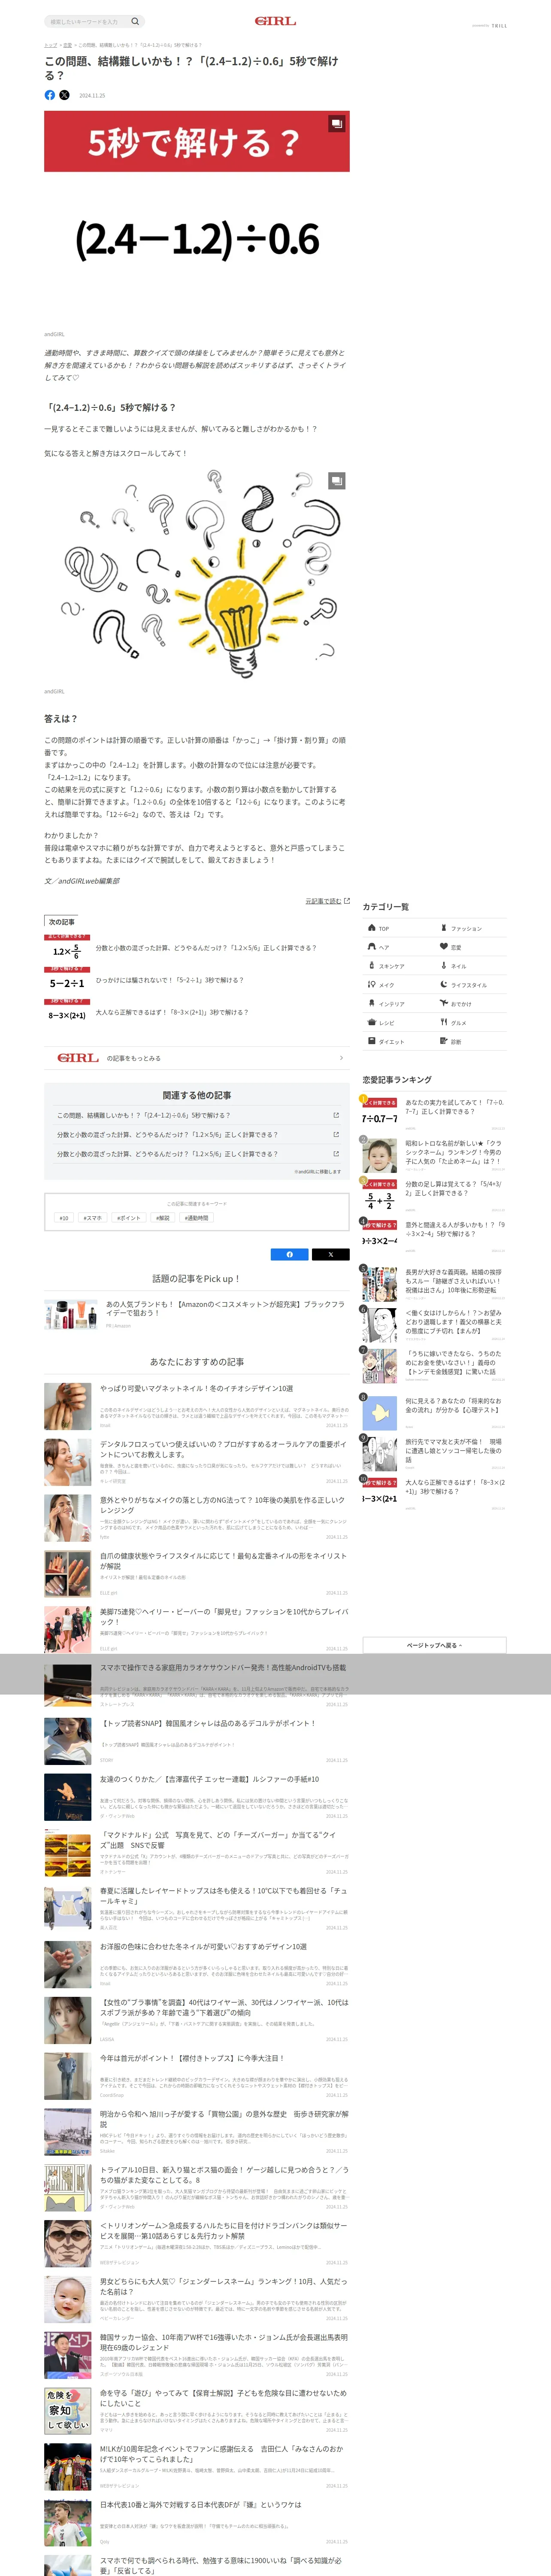Open ダイエット category icon
The image size is (551, 2576).
tap(372, 1042)
